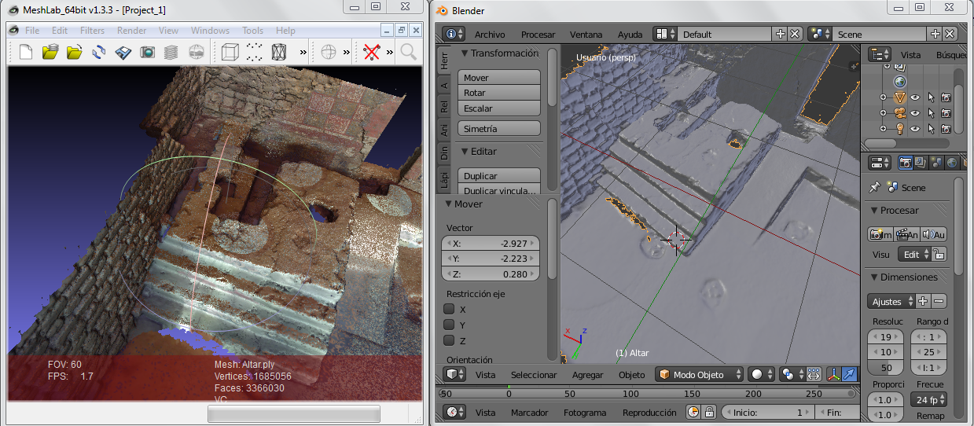Open the Procesar menu in Blender
Viewport: 974px width, 426px height.
click(x=538, y=35)
